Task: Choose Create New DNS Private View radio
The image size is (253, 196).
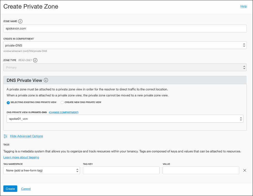Action: coord(62,102)
